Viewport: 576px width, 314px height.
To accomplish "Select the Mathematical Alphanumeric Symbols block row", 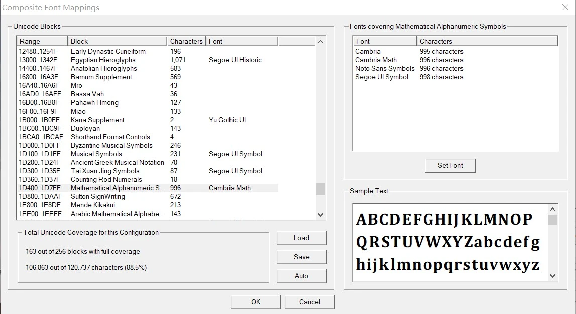I will pos(148,188).
